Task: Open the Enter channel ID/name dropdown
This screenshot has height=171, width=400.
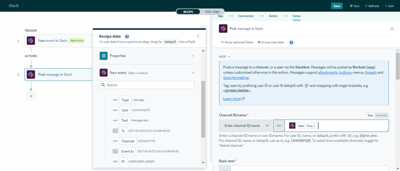Action: [x=245, y=126]
